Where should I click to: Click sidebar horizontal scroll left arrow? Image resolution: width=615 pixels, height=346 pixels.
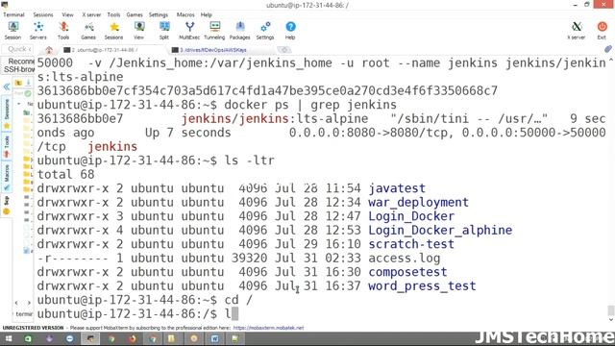click(x=16, y=303)
